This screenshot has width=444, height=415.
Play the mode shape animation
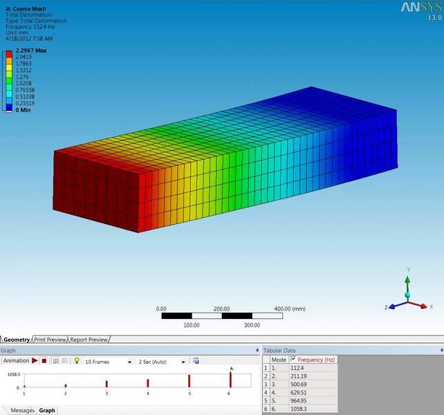[x=35, y=360]
